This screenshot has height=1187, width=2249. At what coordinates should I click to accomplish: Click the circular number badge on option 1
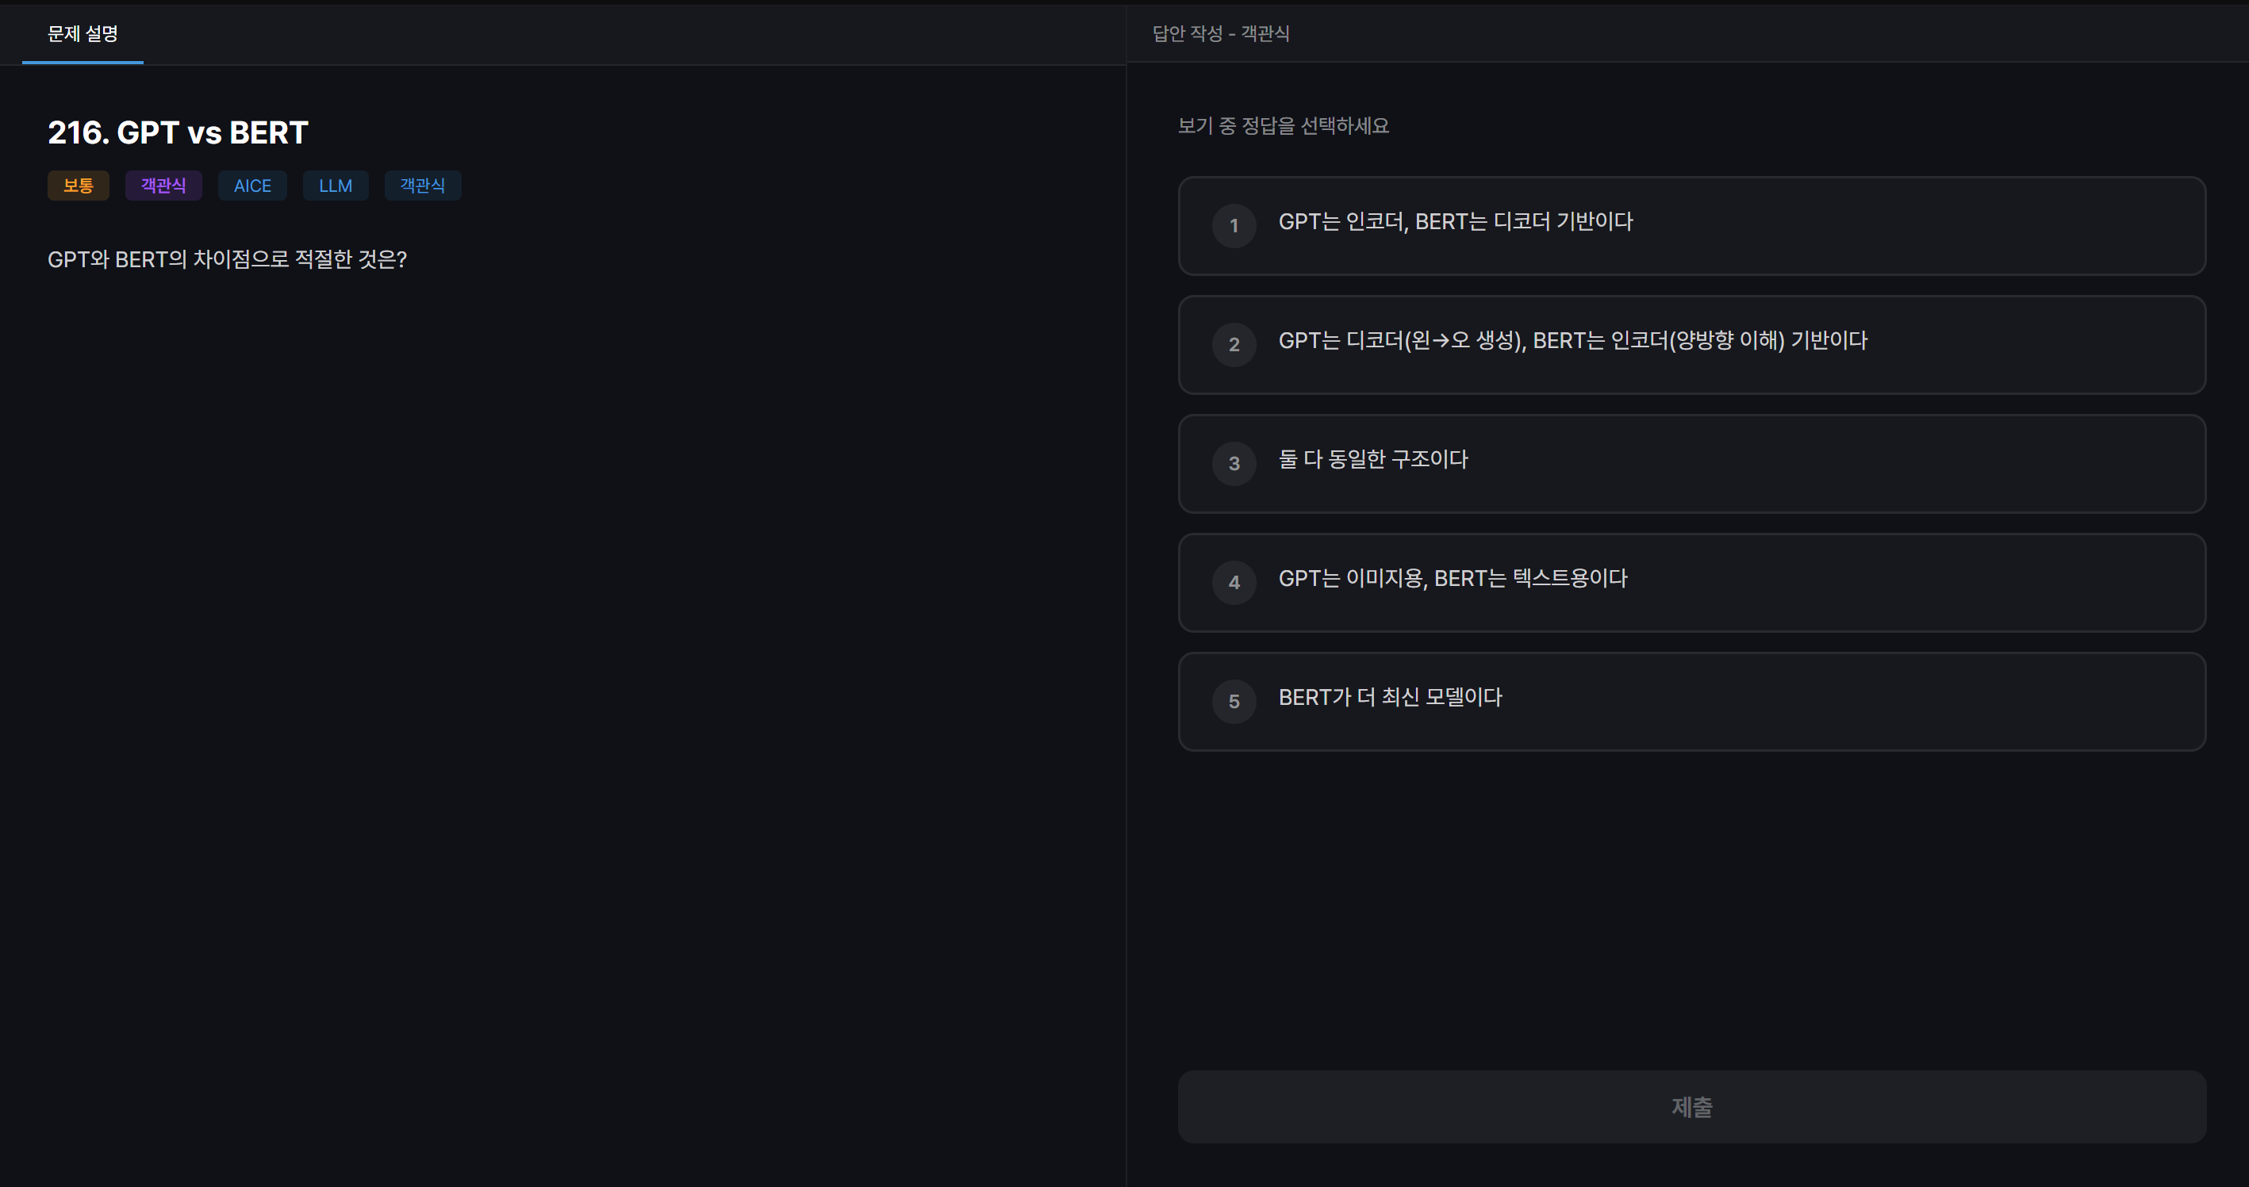click(x=1234, y=226)
